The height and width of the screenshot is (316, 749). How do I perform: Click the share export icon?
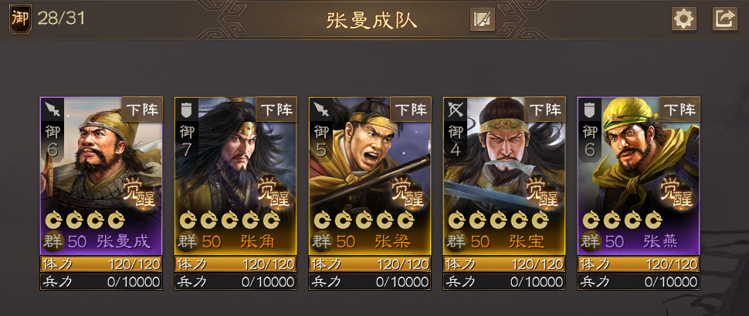(724, 19)
